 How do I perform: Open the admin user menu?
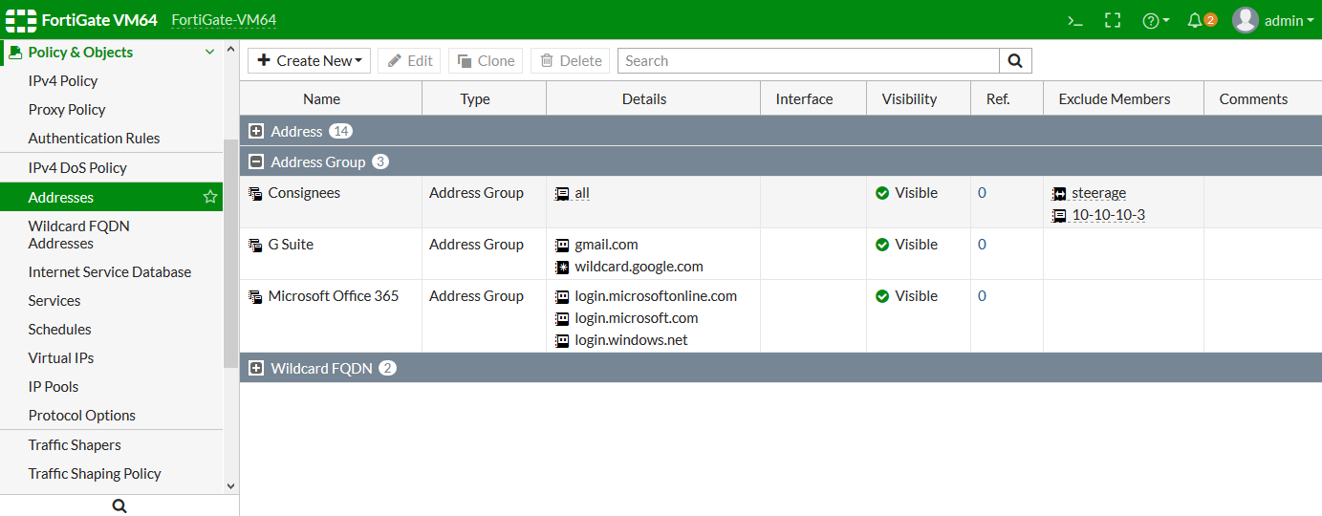pyautogui.click(x=1273, y=20)
